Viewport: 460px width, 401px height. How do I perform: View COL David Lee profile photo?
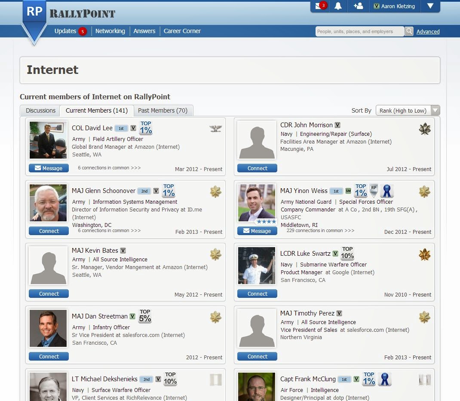point(48,140)
